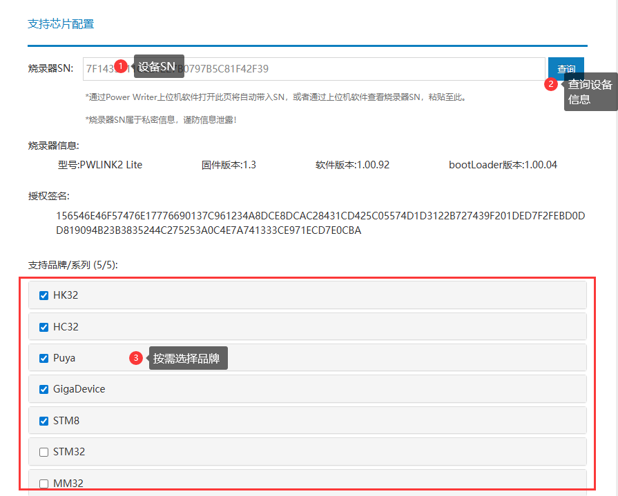Click the 支持芯片配置 heading
The height and width of the screenshot is (496, 618).
point(61,24)
